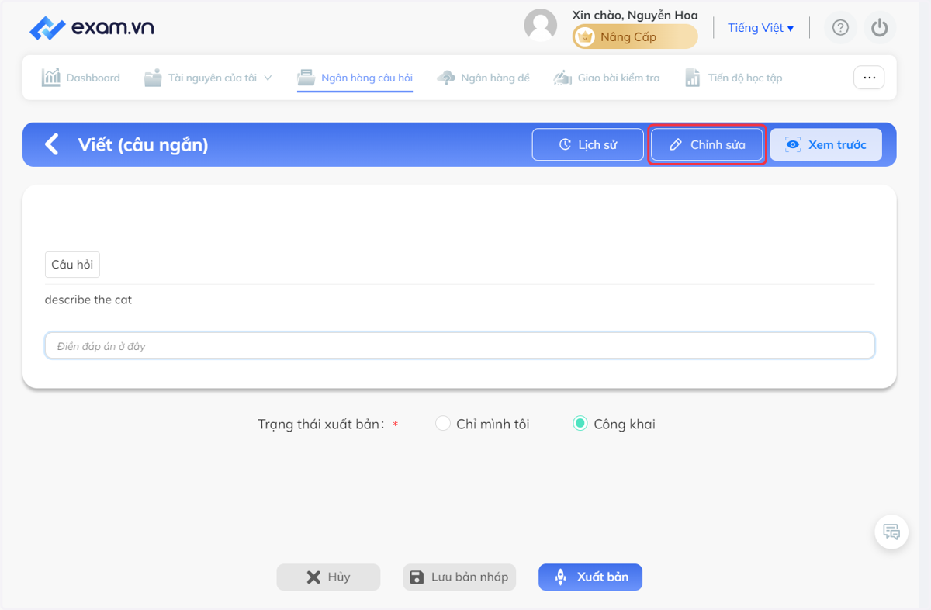931x610 pixels.
Task: Click the exam.vn logo
Action: point(92,28)
